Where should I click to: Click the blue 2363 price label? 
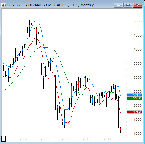coord(135,95)
